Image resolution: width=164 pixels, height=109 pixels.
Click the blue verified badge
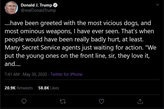pyautogui.click(x=55, y=5)
